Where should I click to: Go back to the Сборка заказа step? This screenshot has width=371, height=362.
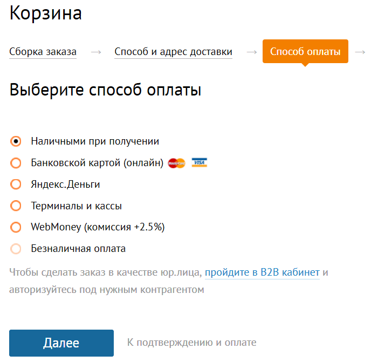pyautogui.click(x=43, y=52)
